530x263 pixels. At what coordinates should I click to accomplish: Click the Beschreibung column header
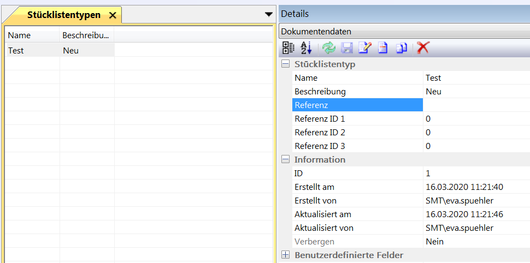tap(86, 35)
